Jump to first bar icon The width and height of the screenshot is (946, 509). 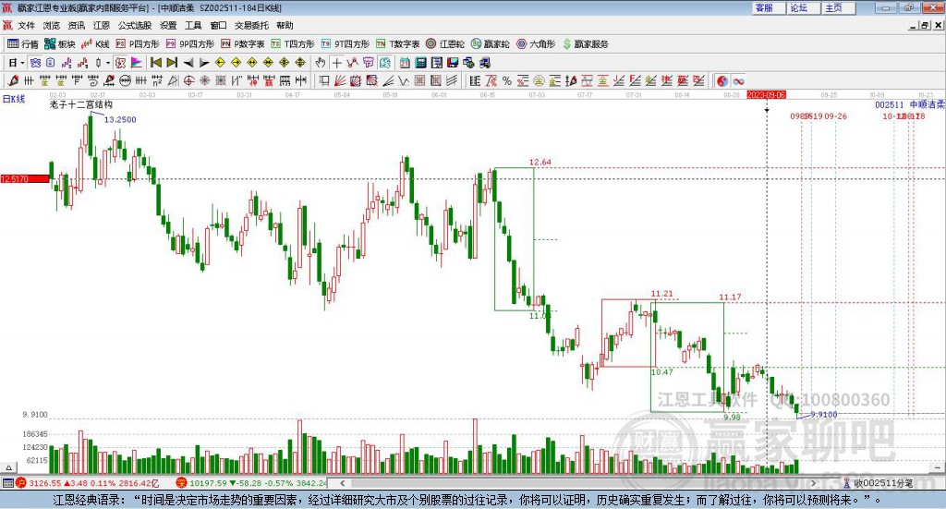pyautogui.click(x=155, y=63)
